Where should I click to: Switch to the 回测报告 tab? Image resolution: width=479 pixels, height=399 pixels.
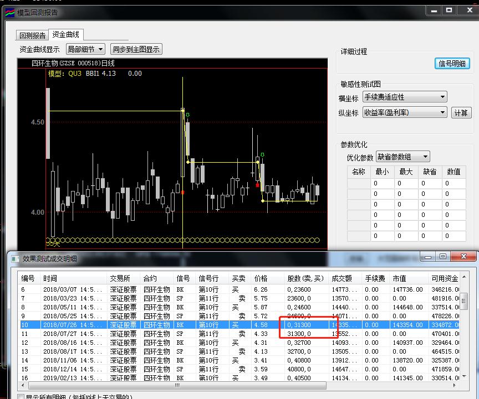click(33, 35)
